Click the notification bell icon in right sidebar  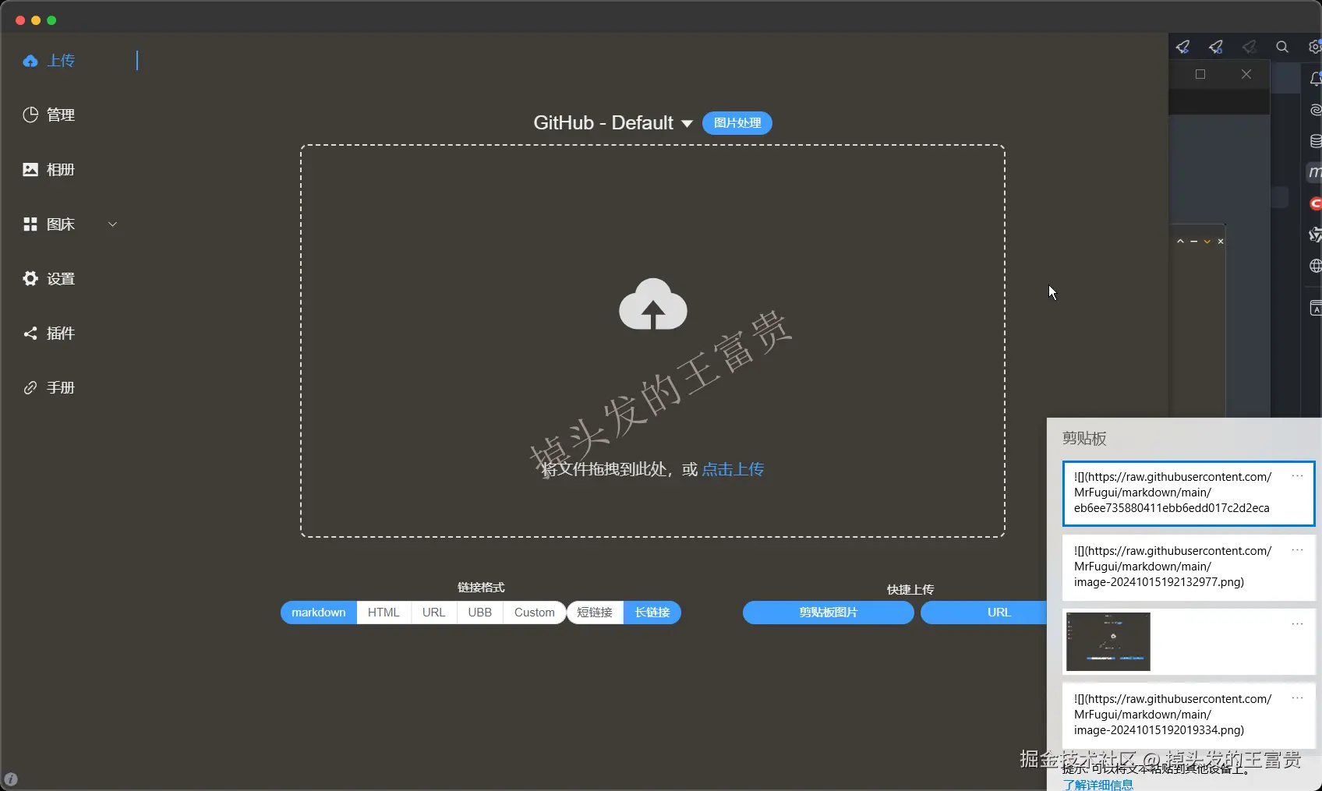tap(1316, 79)
